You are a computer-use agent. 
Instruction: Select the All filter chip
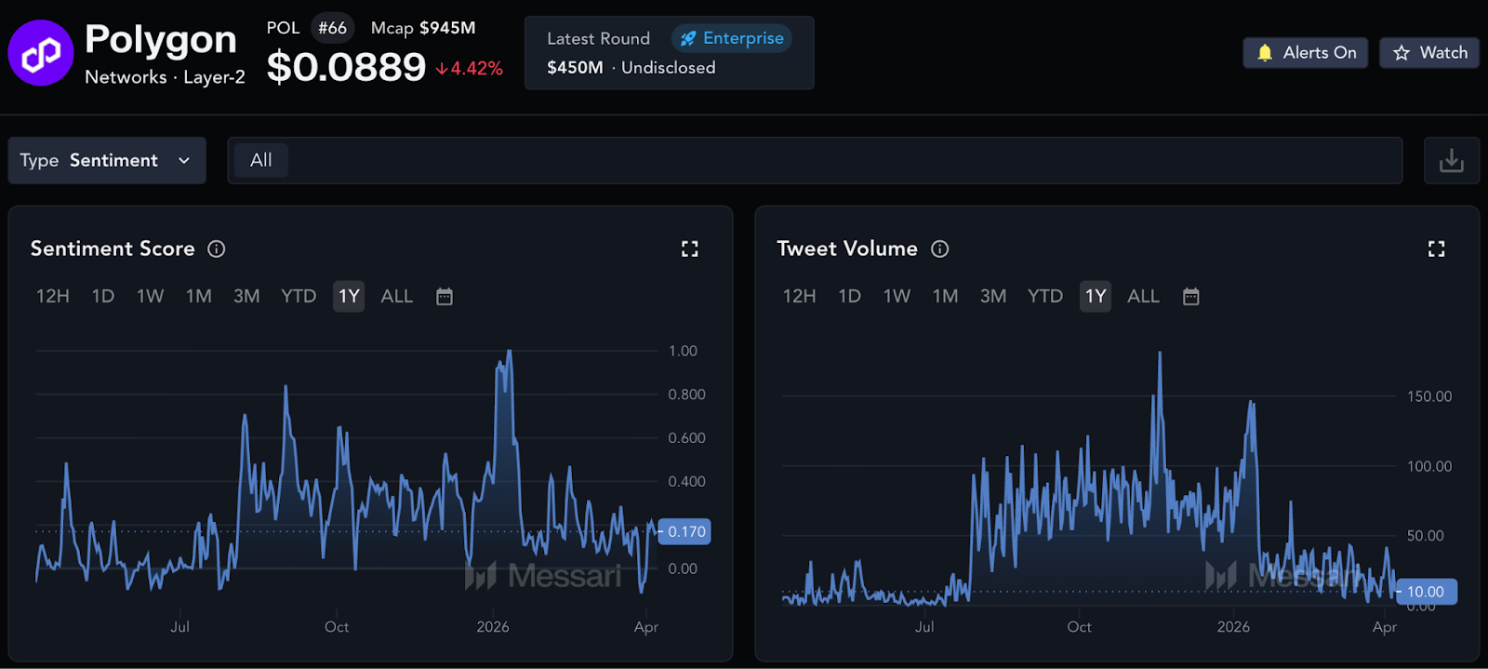(x=261, y=160)
